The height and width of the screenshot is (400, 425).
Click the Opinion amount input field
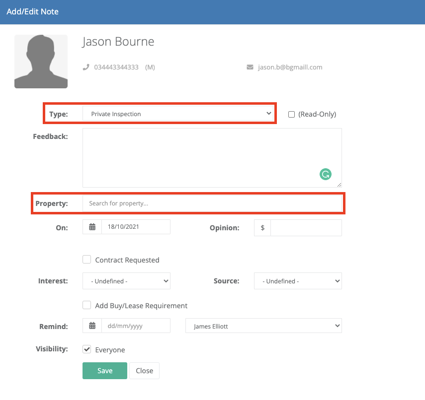click(x=306, y=228)
